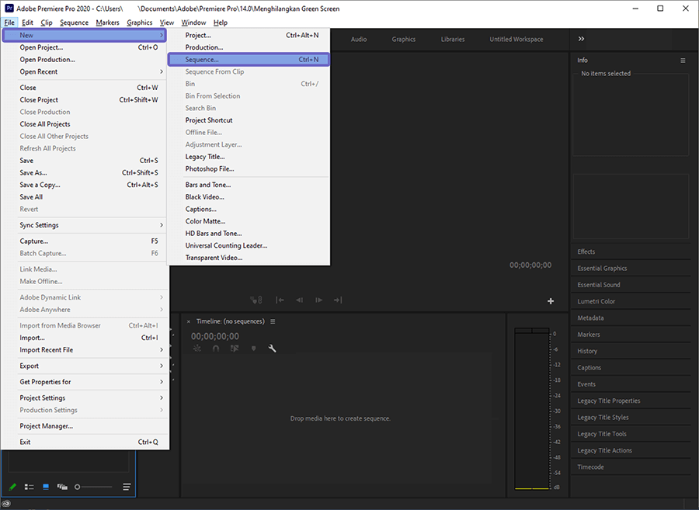Toggle Snap in the Timeline panel
This screenshot has height=510, width=699.
pyautogui.click(x=216, y=349)
